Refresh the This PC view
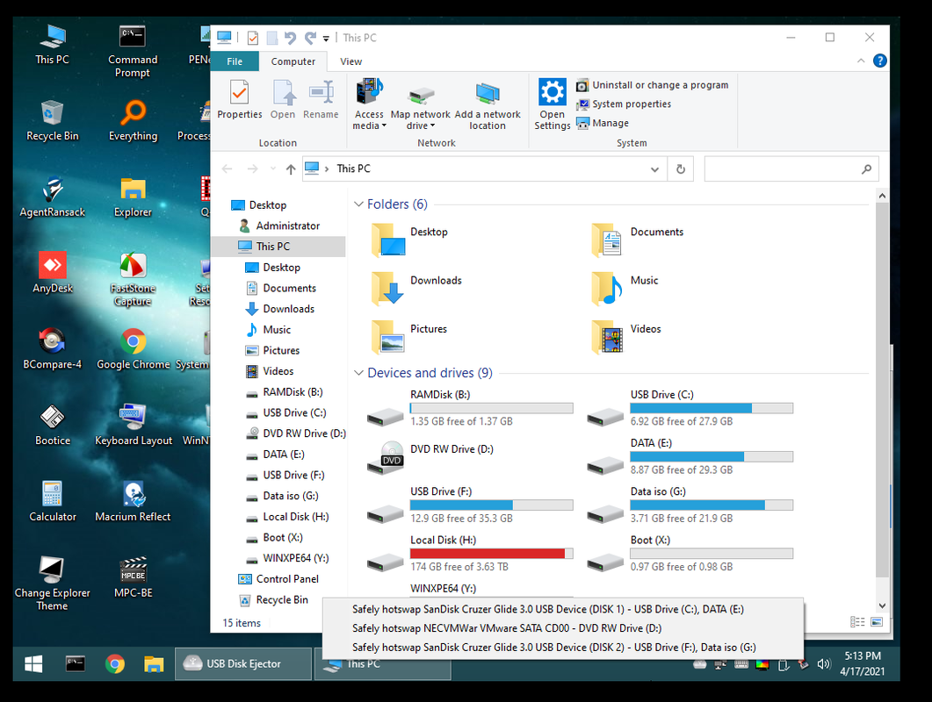This screenshot has height=702, width=932. pyautogui.click(x=681, y=169)
